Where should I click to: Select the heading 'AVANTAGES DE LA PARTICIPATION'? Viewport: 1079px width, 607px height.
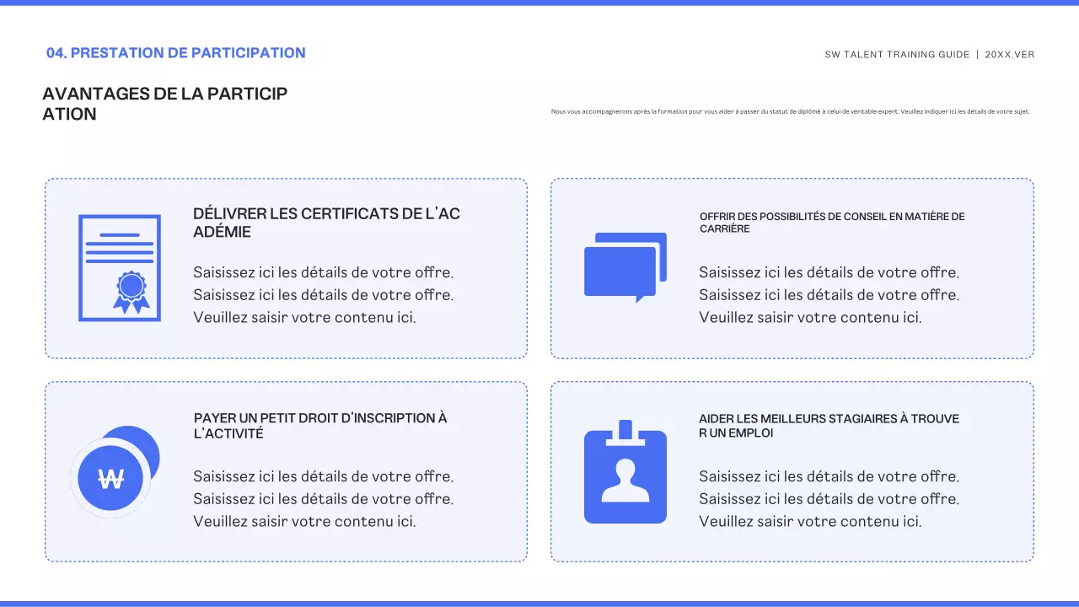point(165,104)
